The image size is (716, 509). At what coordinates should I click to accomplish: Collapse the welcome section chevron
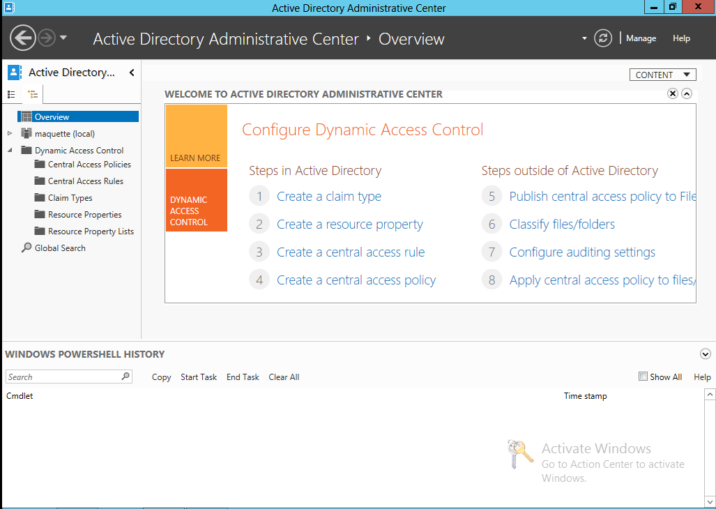[x=687, y=93]
